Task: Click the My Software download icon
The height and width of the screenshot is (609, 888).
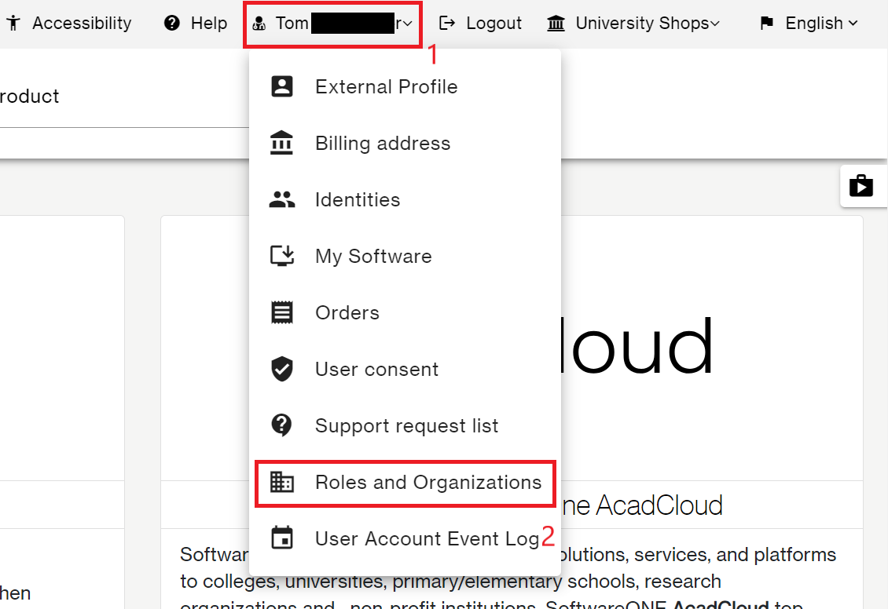Action: pyautogui.click(x=281, y=256)
